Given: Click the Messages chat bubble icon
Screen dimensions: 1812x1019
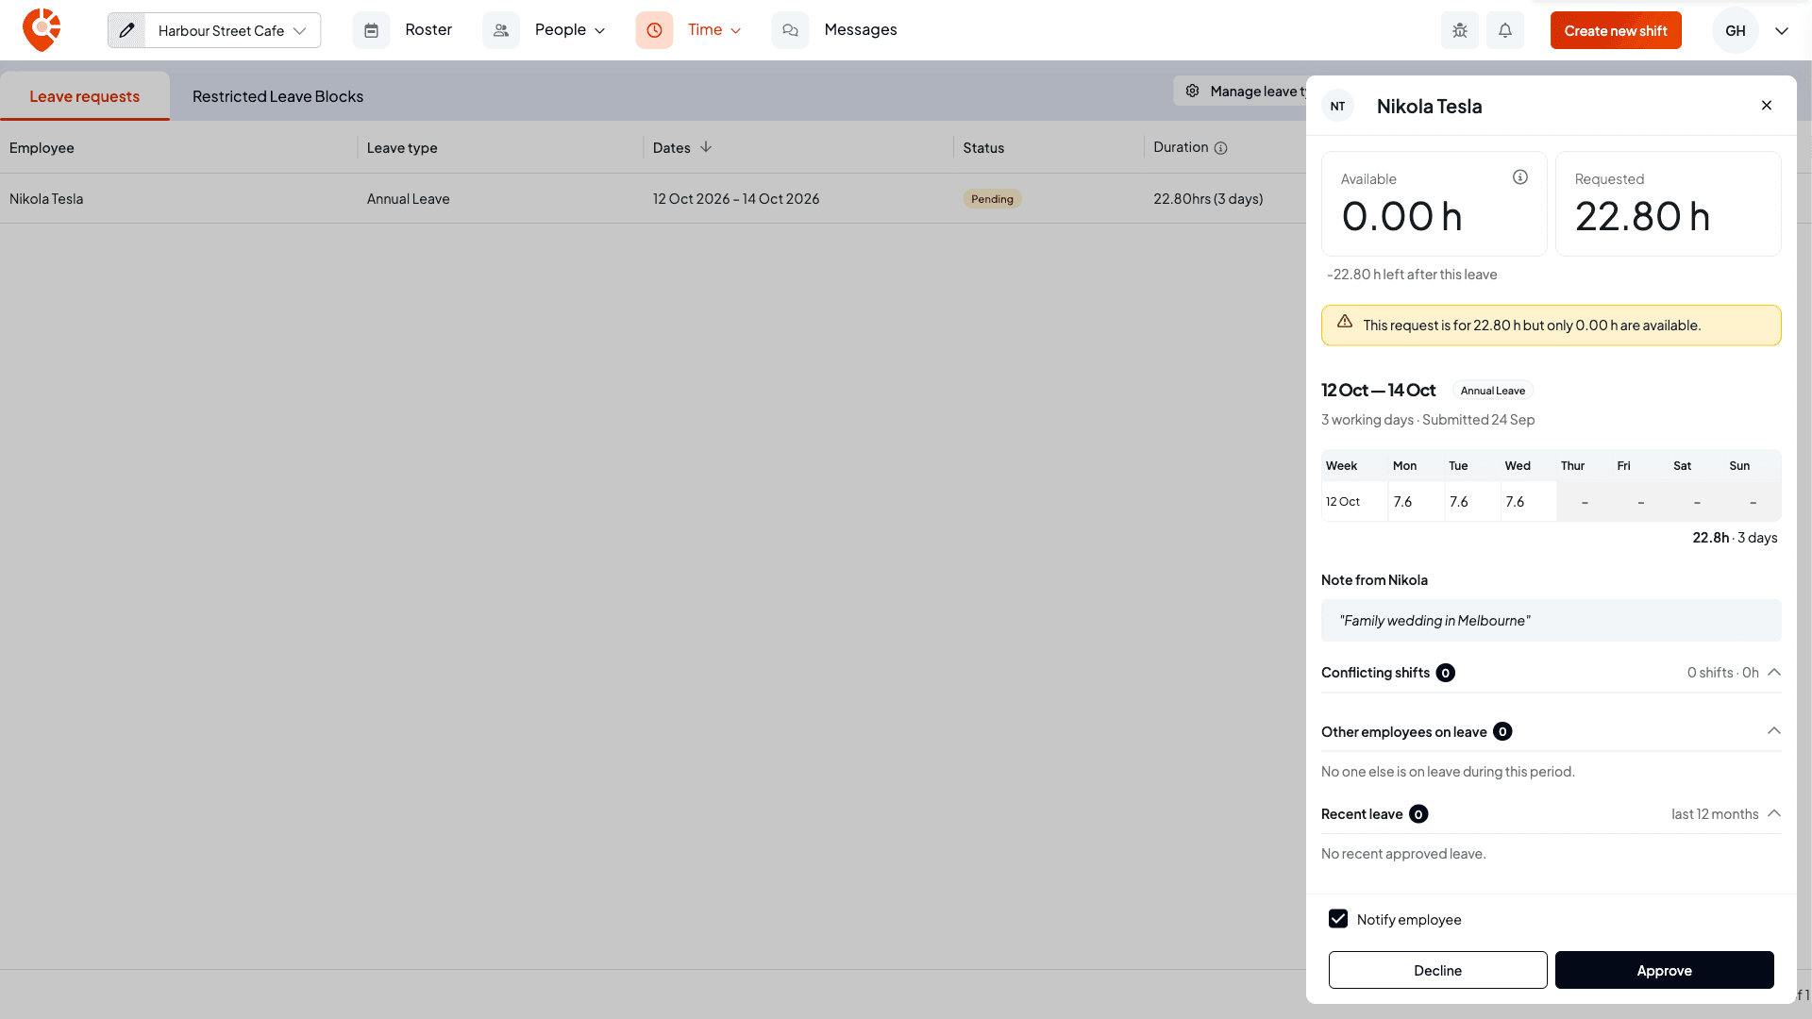Looking at the screenshot, I should pyautogui.click(x=790, y=30).
